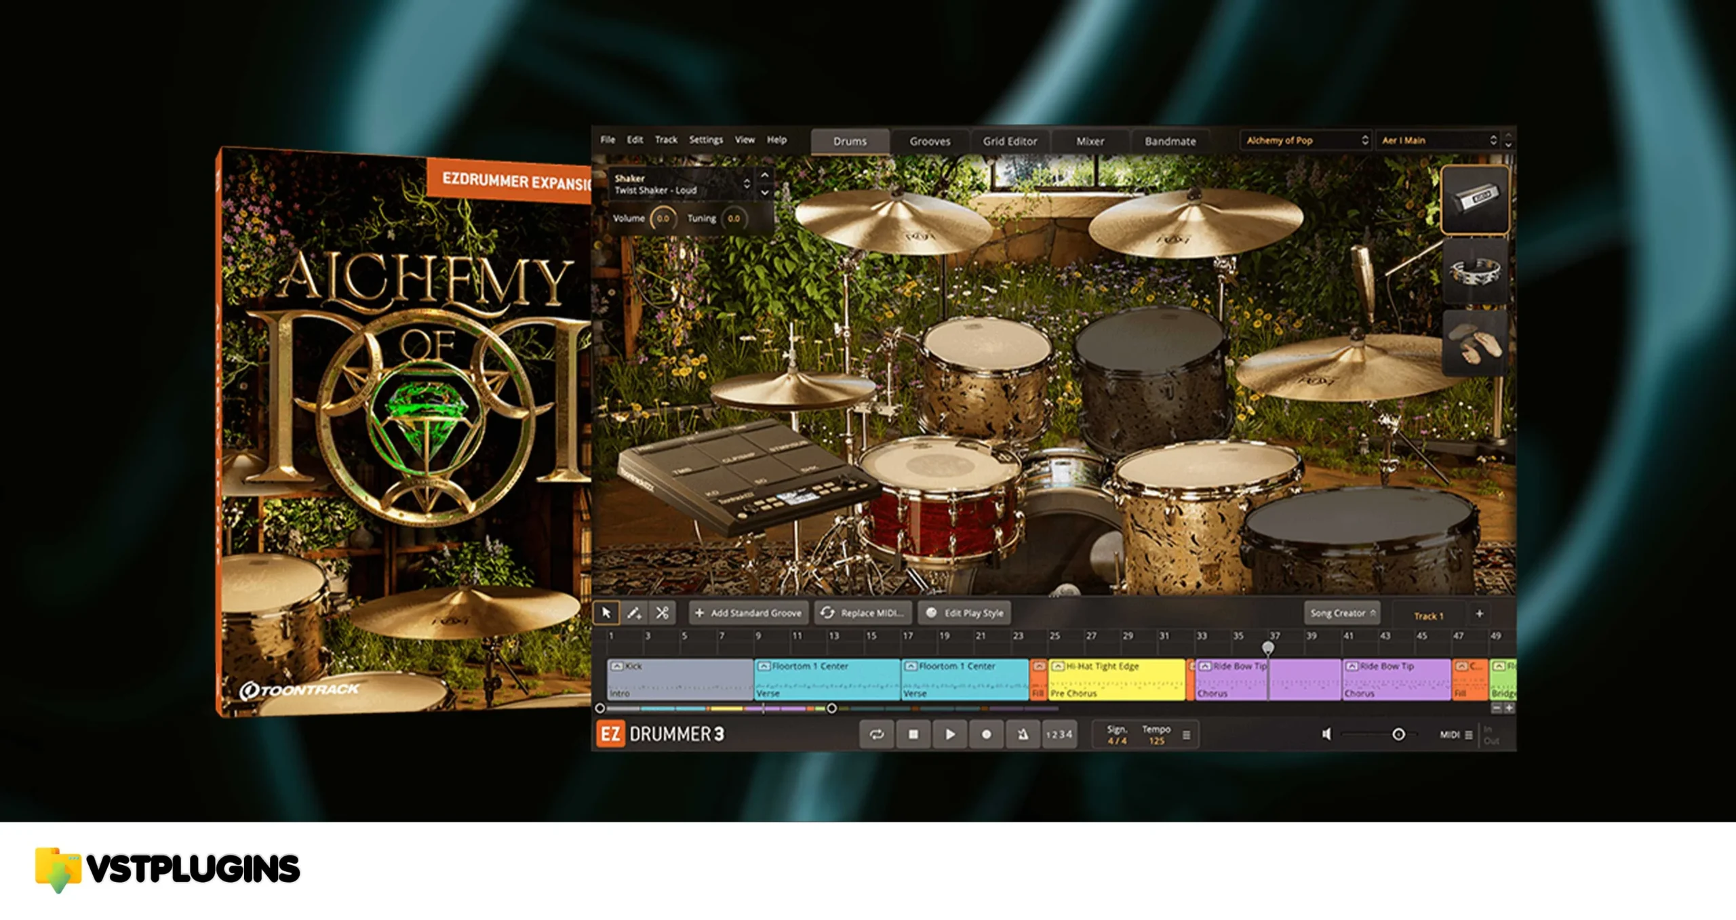Zoom in timeline with plus button
The height and width of the screenshot is (920, 1736).
tap(1509, 708)
